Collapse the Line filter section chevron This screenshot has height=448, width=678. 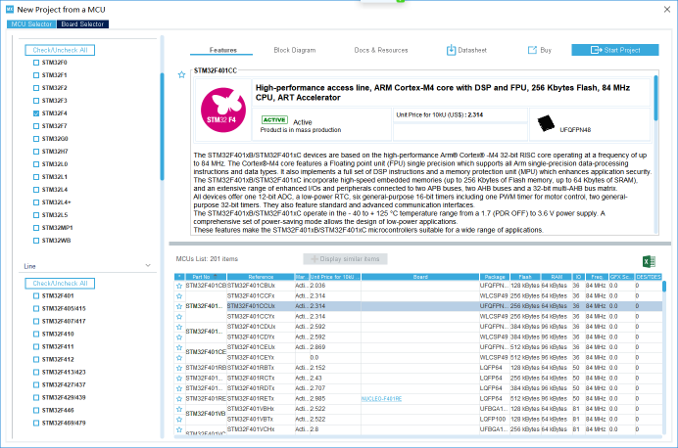pyautogui.click(x=148, y=265)
